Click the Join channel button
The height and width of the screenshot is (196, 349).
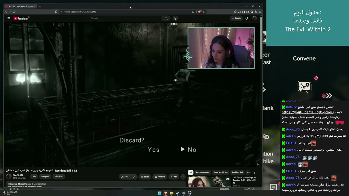coord(34,176)
